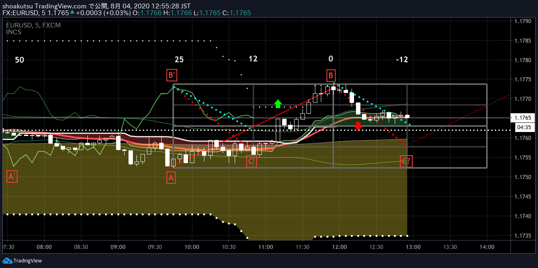Click the O:1.1766 open value
The height and width of the screenshot is (268, 538).
(x=147, y=13)
